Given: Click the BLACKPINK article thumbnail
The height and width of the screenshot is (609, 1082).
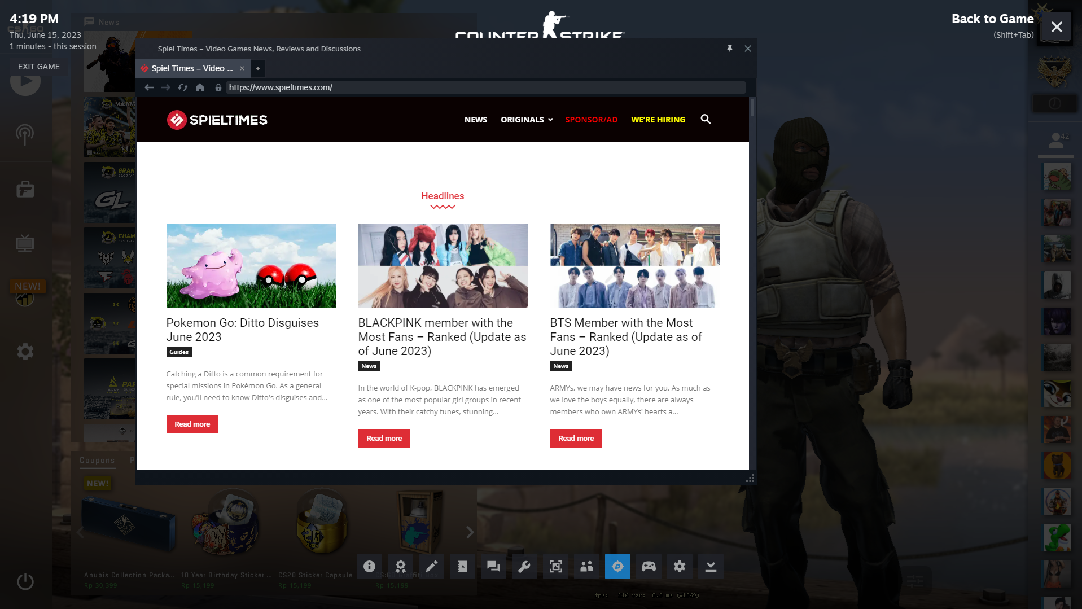Looking at the screenshot, I should (x=443, y=266).
